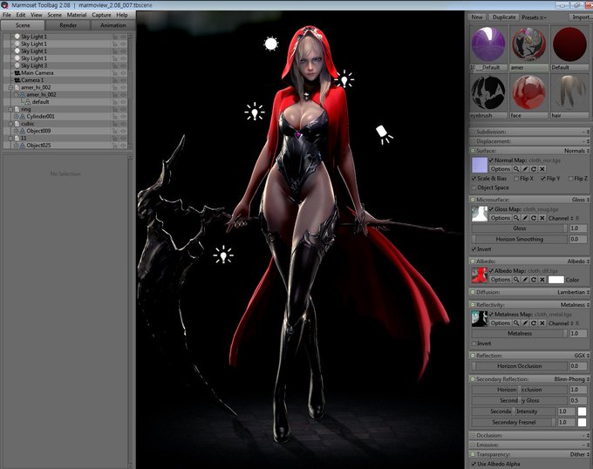
Task: Reload the Normal Map texture
Action: [534, 169]
